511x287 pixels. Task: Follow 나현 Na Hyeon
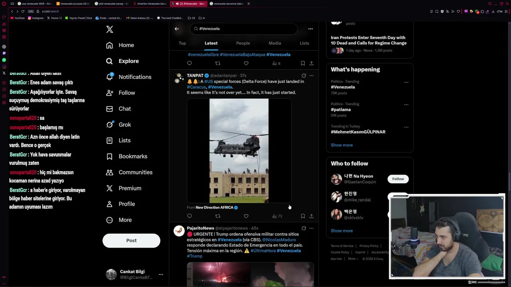pyautogui.click(x=398, y=179)
